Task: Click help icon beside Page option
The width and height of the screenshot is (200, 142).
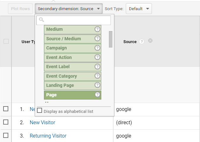Action: (x=97, y=94)
